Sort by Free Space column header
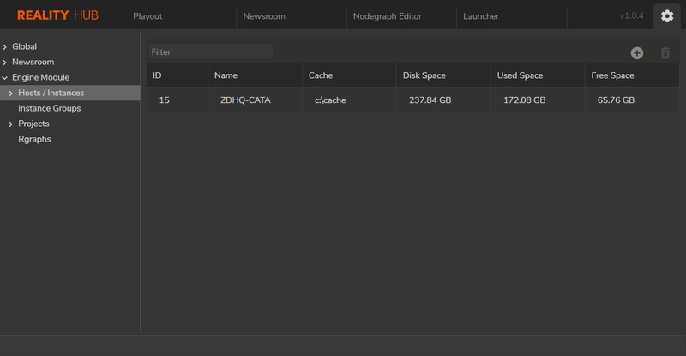This screenshot has height=356, width=686. pos(632,75)
